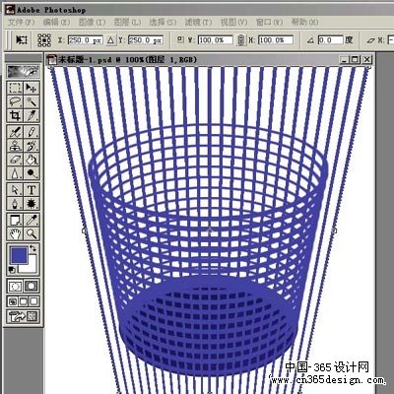394x394 pixels.
Task: Select the Type tool
Action: pos(32,190)
